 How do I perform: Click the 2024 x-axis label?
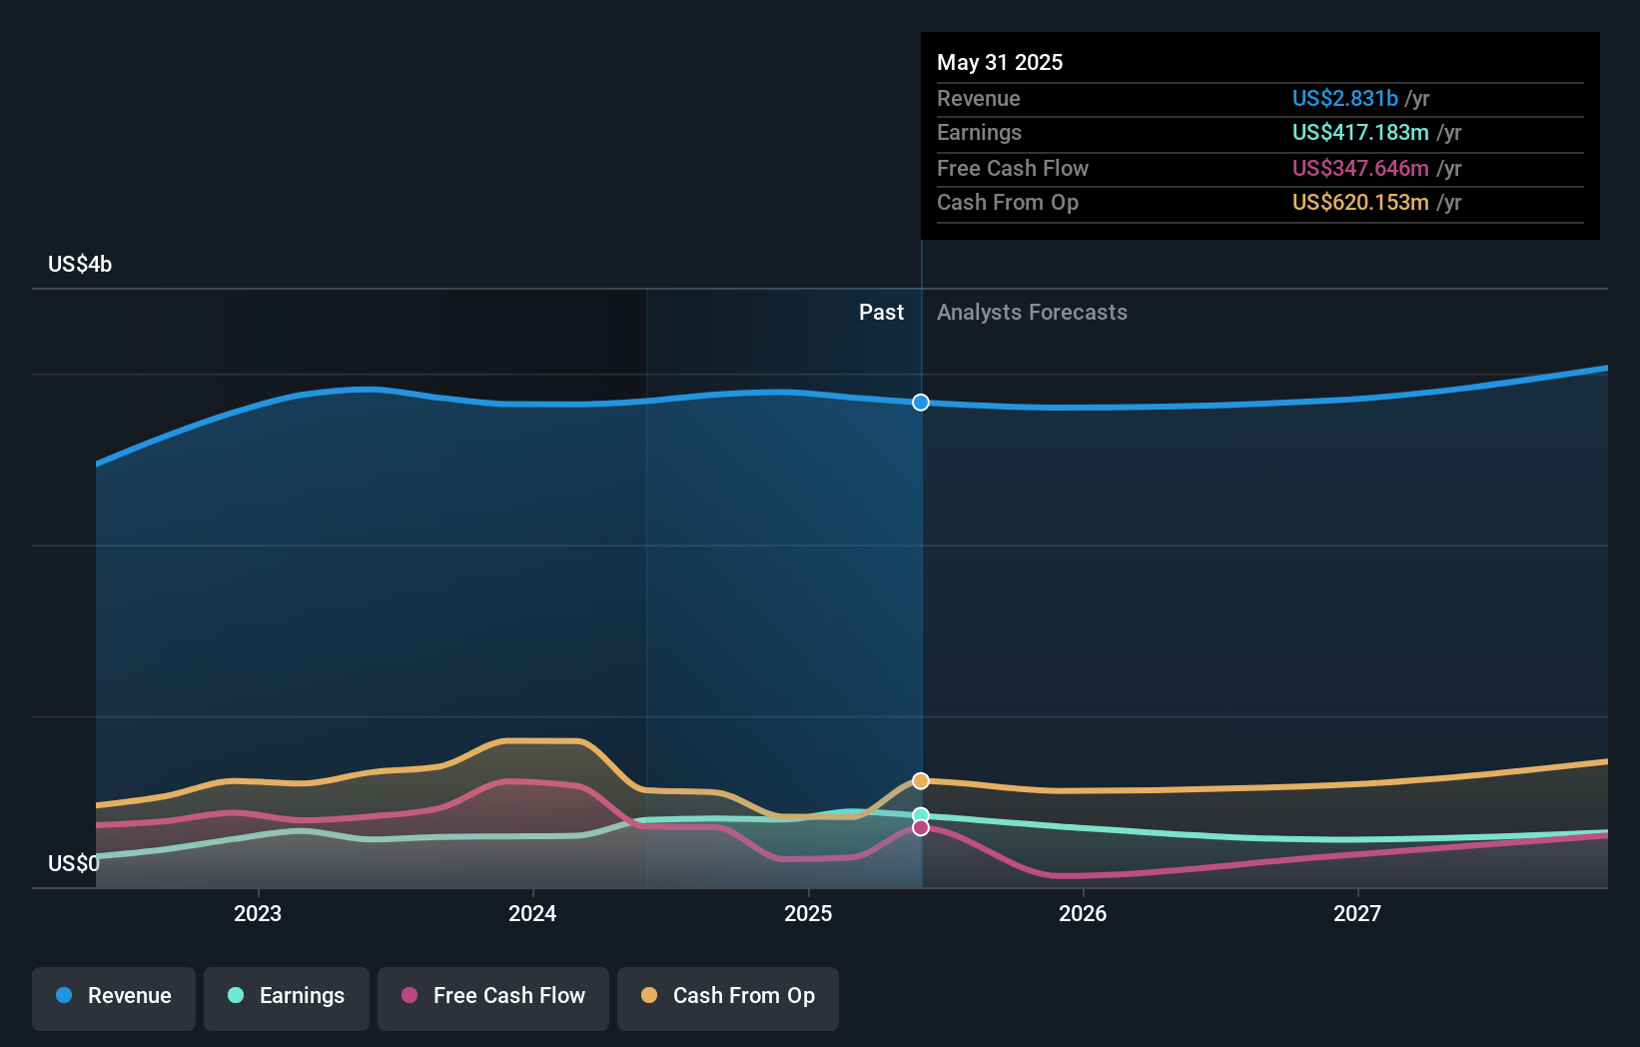532,913
